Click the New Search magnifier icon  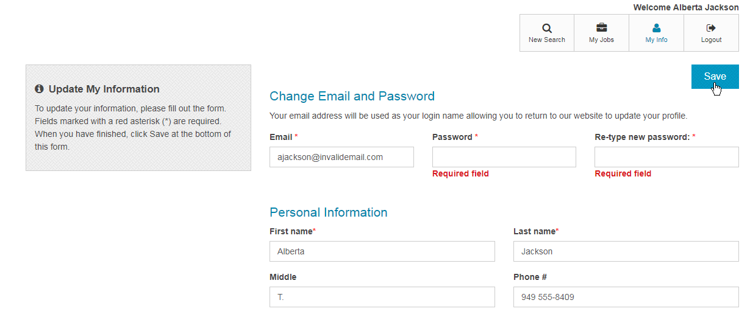(x=547, y=28)
